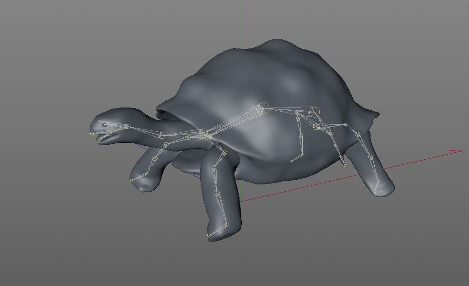Click the large hip joint at rear of shell
Screen dimensions: 469x286
click(x=314, y=111)
